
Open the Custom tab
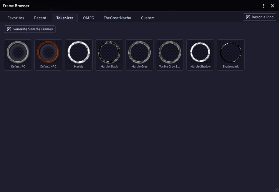pyautogui.click(x=148, y=18)
